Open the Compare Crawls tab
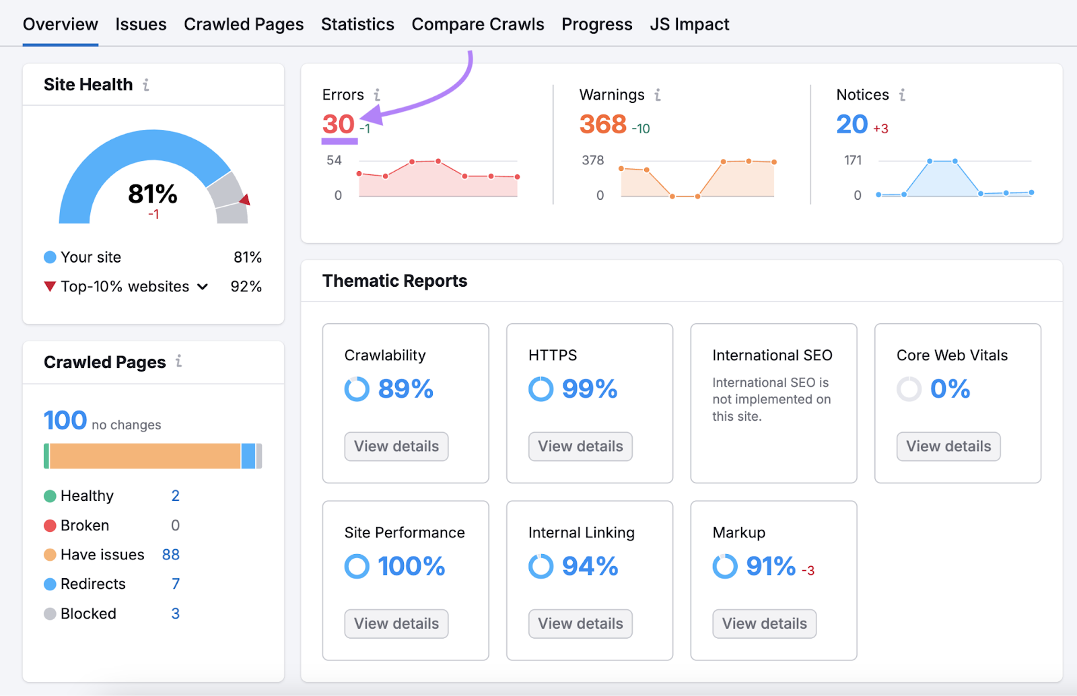 click(477, 24)
